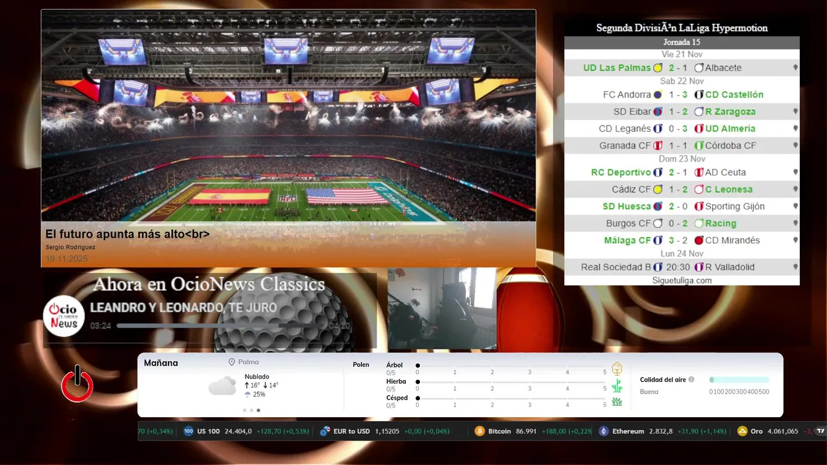Screen dimensions: 827x465
Task: Click the EUR to USD rate 1,15205
Action: pyautogui.click(x=387, y=431)
